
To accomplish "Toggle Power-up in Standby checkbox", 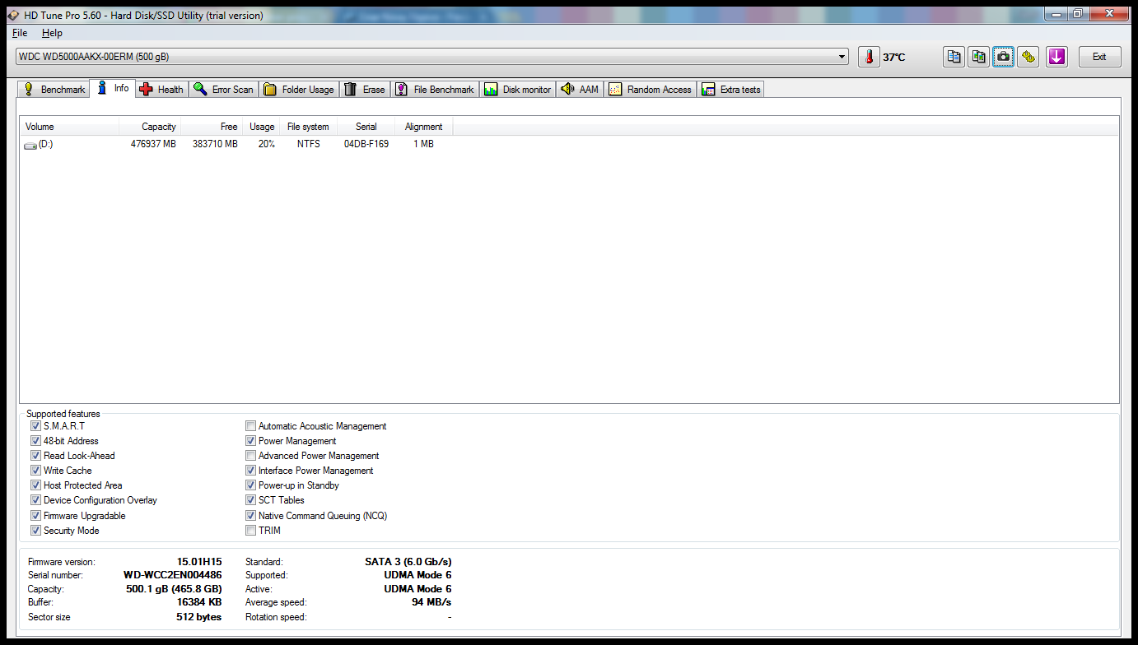I will click(250, 485).
